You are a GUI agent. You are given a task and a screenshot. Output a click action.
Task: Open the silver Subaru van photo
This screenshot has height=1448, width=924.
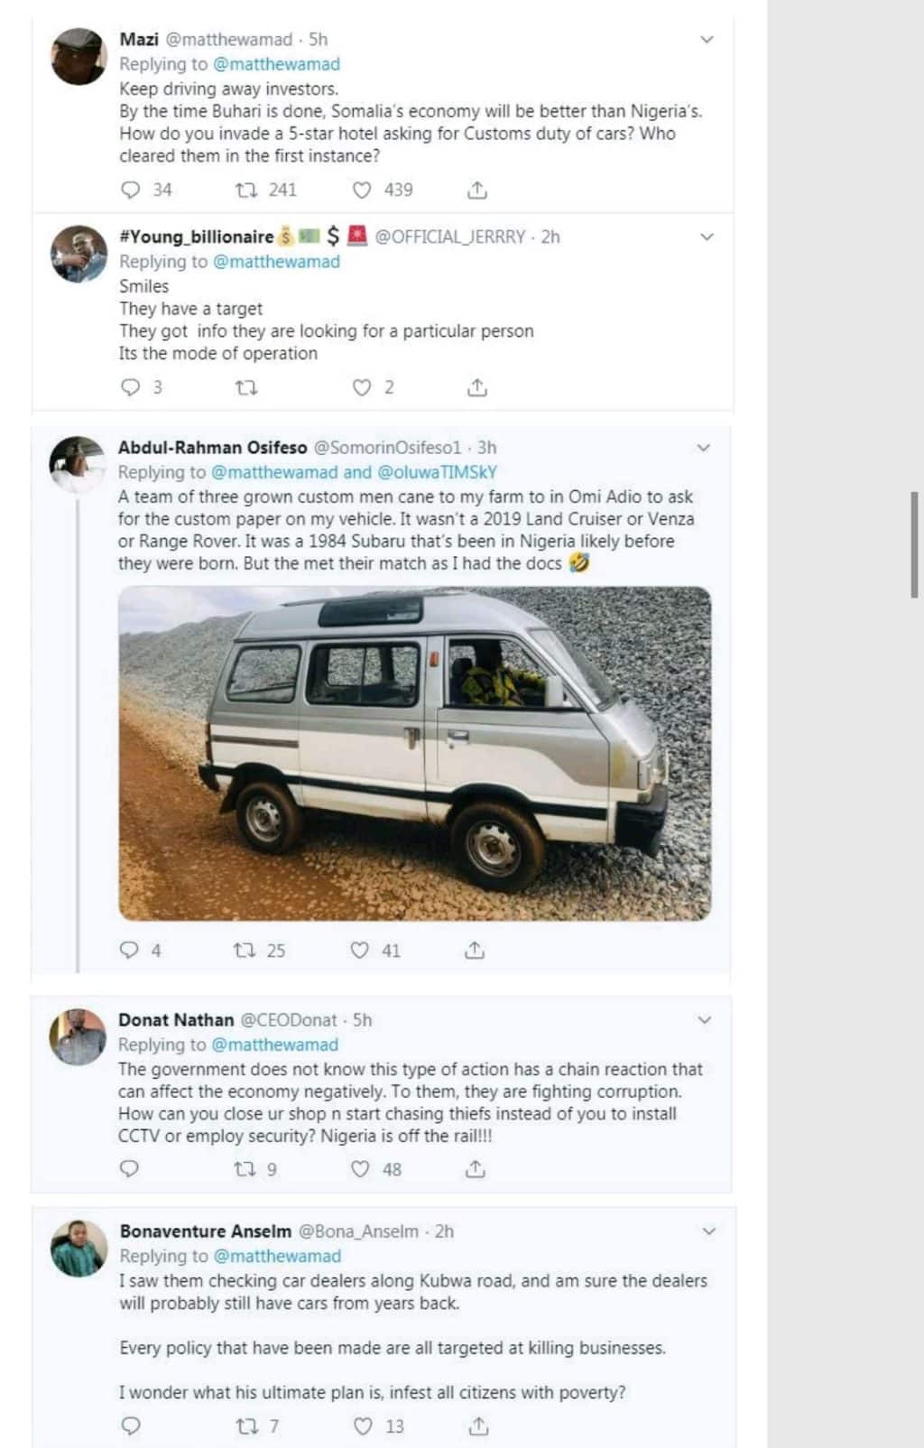[x=414, y=753]
